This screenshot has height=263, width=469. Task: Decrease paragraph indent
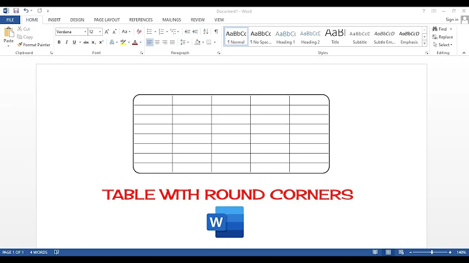click(x=188, y=31)
